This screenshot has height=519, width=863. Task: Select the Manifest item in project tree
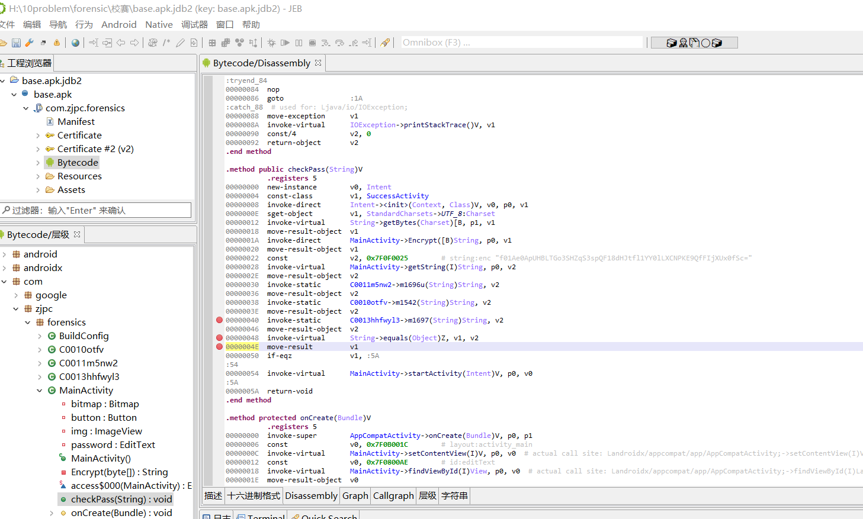pyautogui.click(x=76, y=122)
